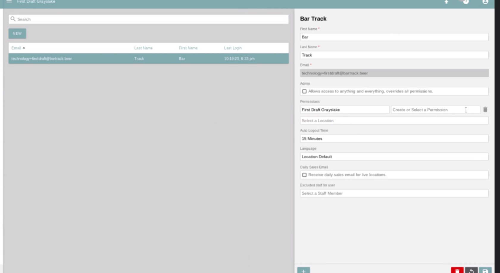This screenshot has width=500, height=273.
Task: Open the user account profile icon
Action: (x=485, y=2)
